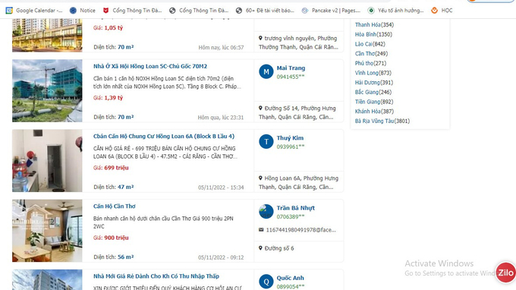Open listing Nhà Mới Giá Rẻ Dành Cho Kh
516x290 pixels.
(x=156, y=276)
